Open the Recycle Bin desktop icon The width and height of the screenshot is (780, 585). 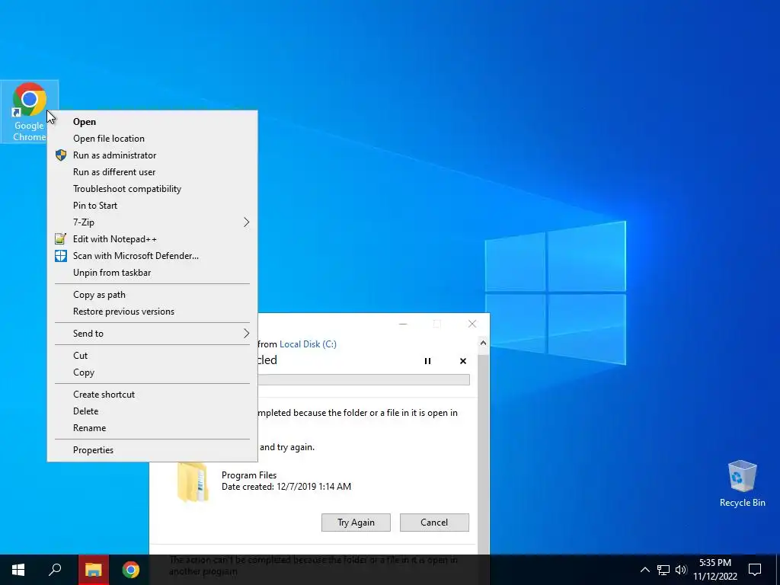coord(742,484)
